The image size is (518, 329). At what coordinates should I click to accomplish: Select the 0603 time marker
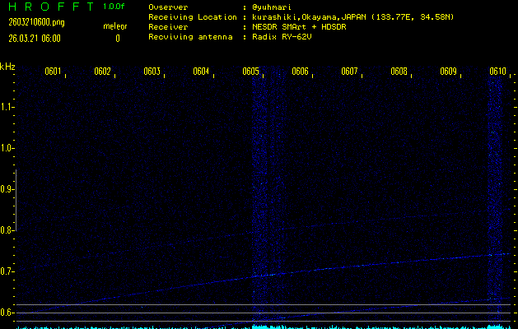(152, 72)
